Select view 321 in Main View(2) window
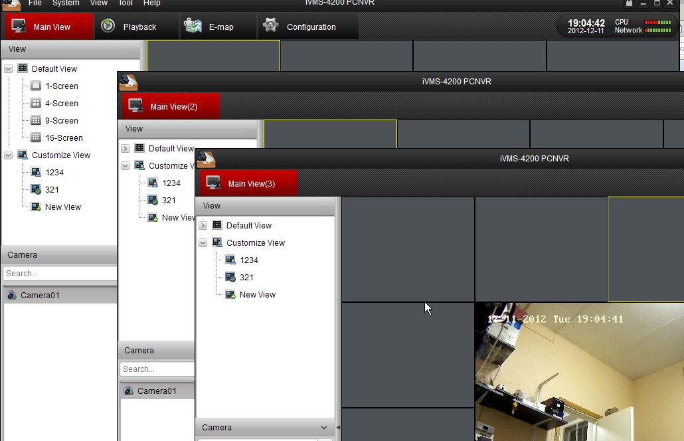 [x=169, y=201]
